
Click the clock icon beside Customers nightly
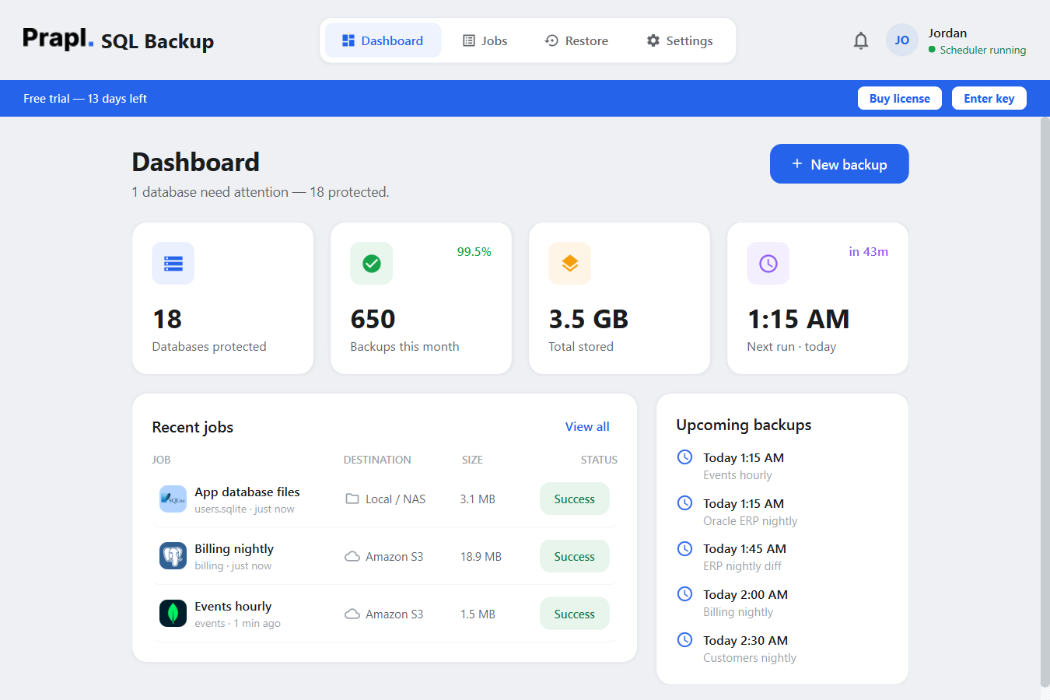tap(685, 640)
